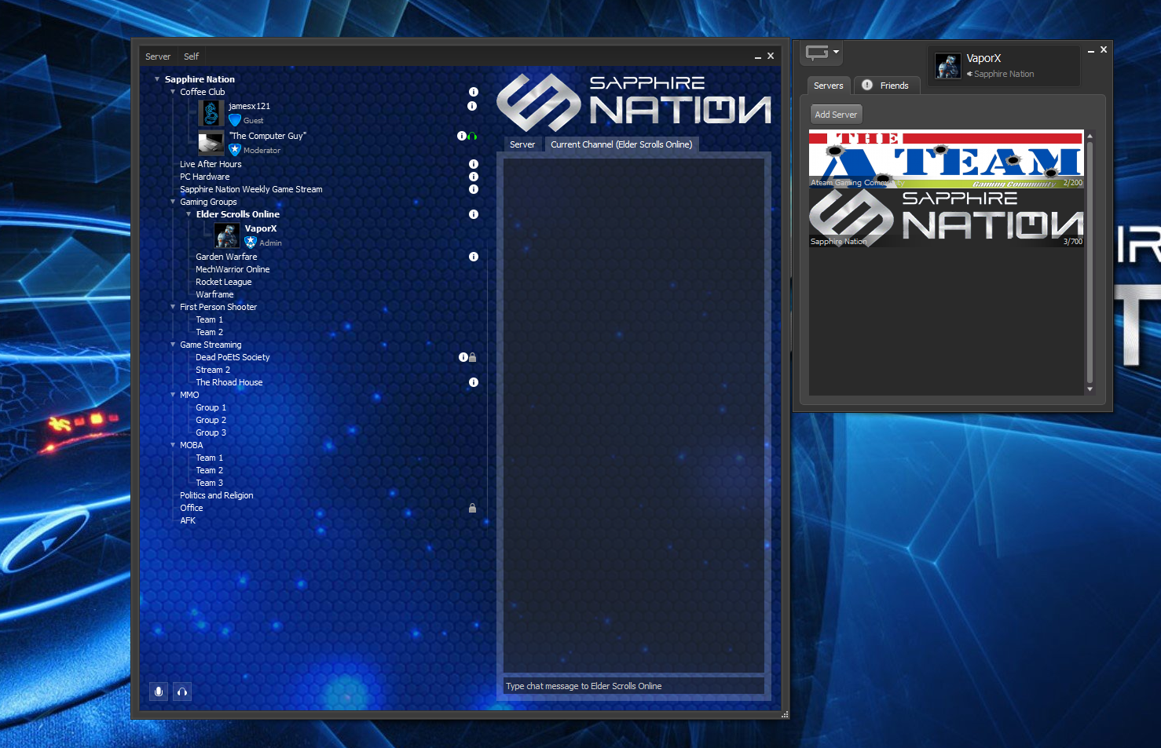
Task: Switch to the Friends tab
Action: pyautogui.click(x=886, y=86)
